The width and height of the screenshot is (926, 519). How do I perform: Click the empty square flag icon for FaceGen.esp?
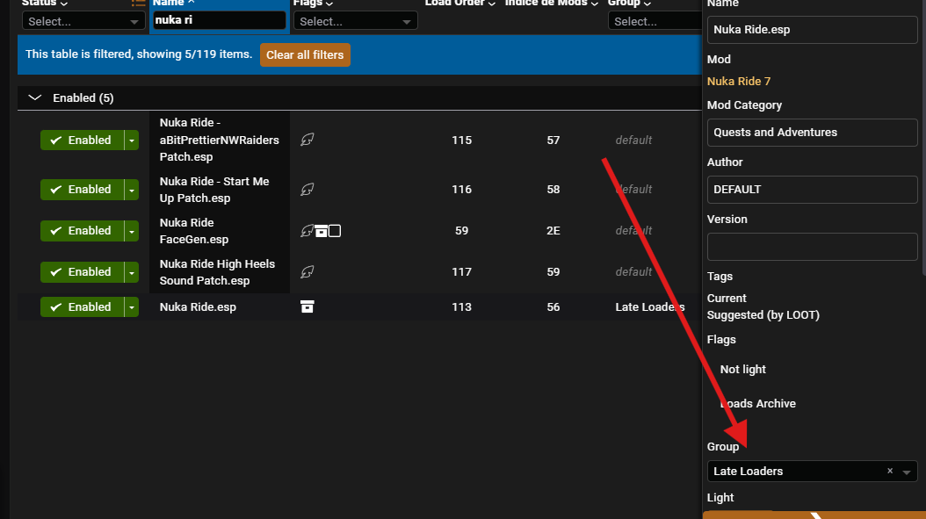point(335,231)
